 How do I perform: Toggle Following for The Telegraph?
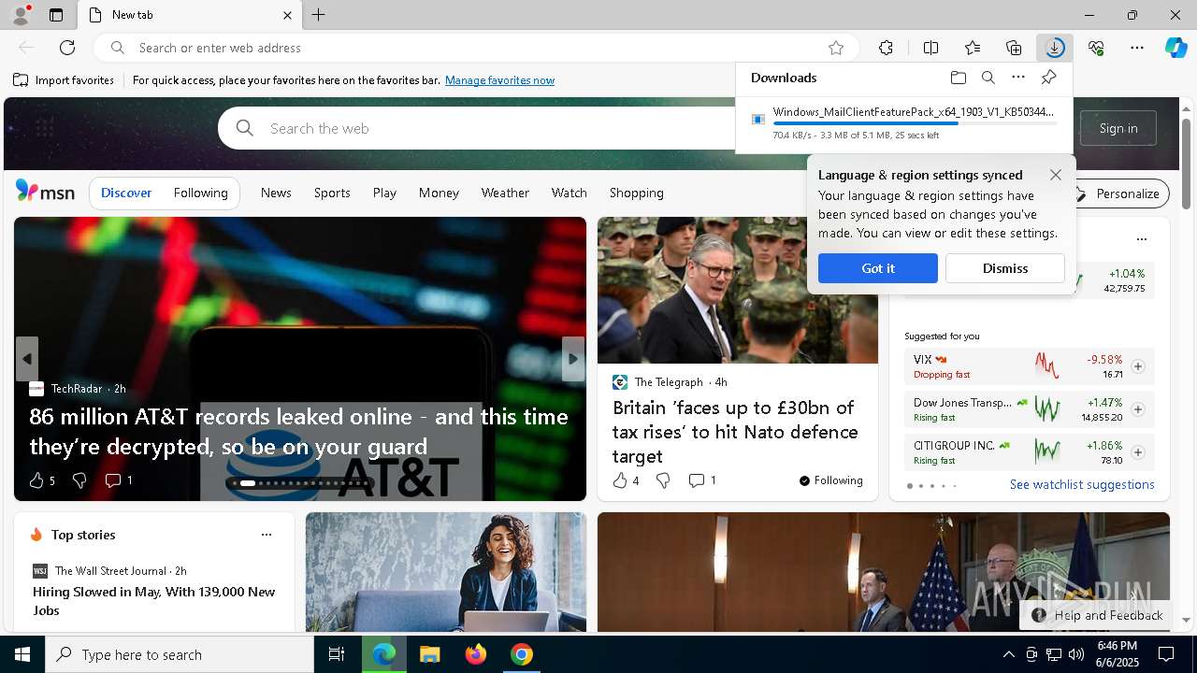coord(830,480)
